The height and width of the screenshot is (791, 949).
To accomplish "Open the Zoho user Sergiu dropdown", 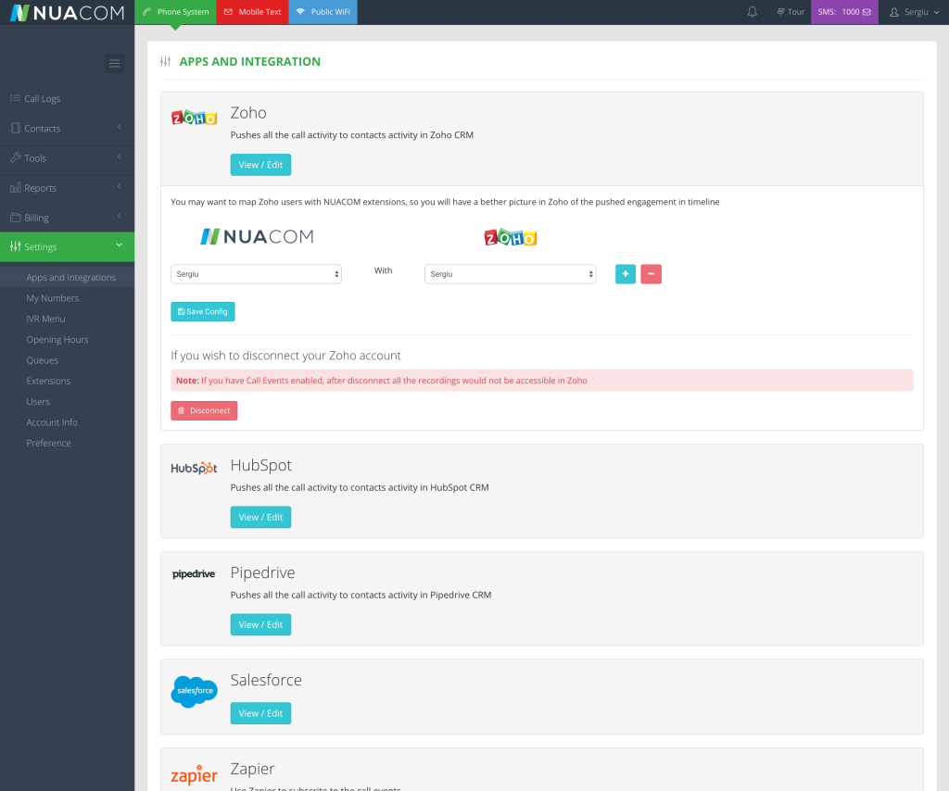I will (x=510, y=274).
